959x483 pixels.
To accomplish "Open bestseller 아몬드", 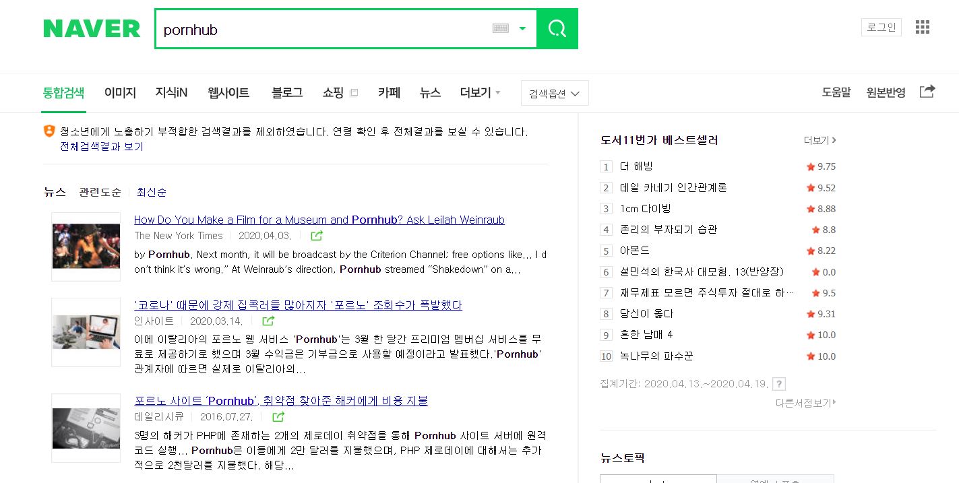I will point(635,251).
